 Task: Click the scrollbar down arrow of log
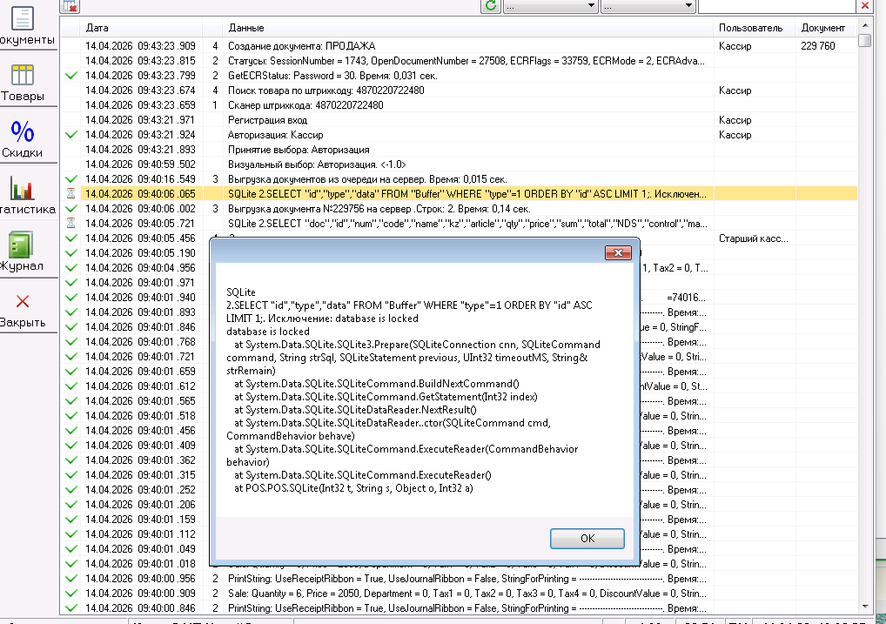pos(864,607)
